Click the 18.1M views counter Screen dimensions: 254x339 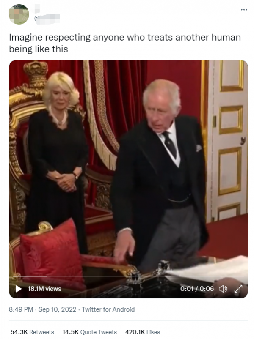(44, 289)
